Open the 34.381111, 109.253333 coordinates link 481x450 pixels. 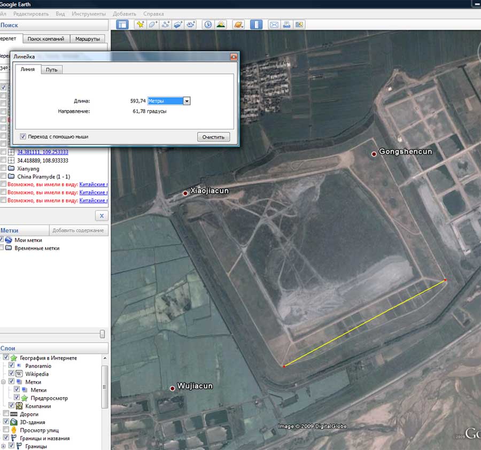[x=43, y=152]
